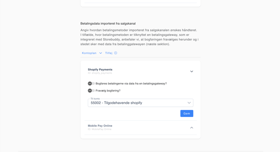Click the Shopify Payments heading

point(100,70)
